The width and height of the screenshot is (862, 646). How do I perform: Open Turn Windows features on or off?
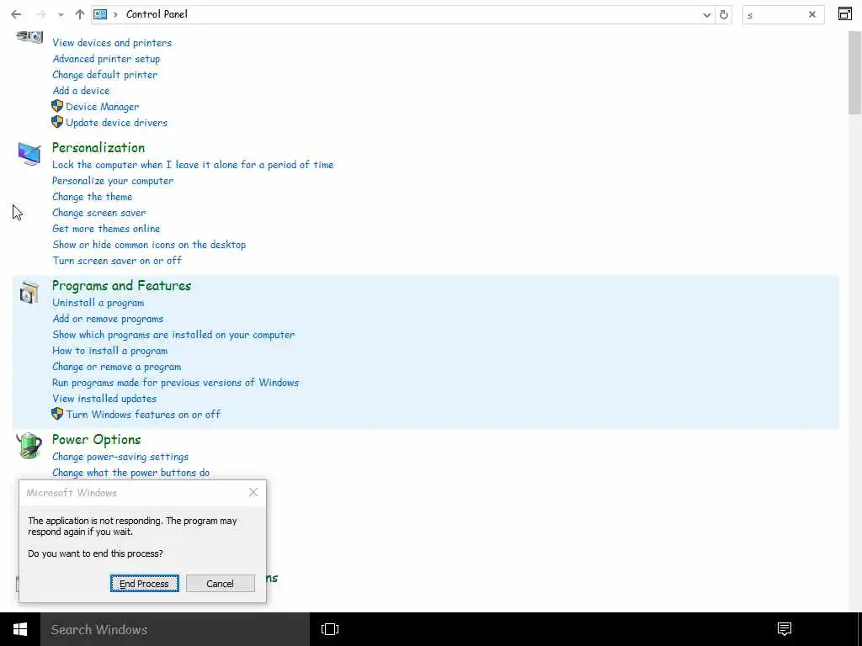pos(143,414)
